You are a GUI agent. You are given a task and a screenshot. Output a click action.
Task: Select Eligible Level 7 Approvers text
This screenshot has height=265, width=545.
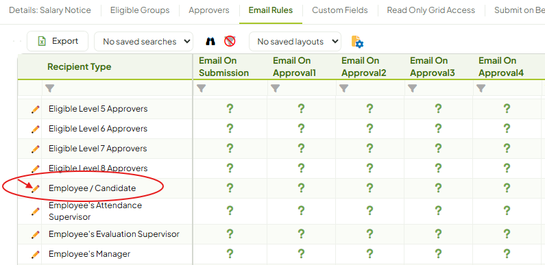point(97,149)
